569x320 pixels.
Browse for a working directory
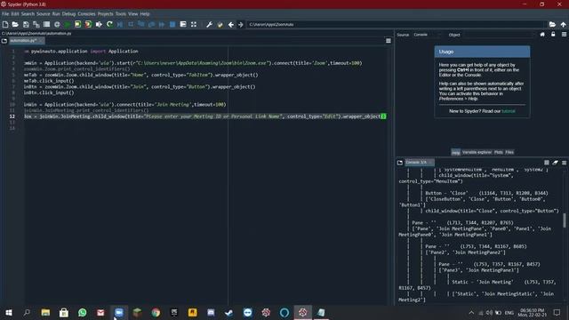click(x=552, y=24)
